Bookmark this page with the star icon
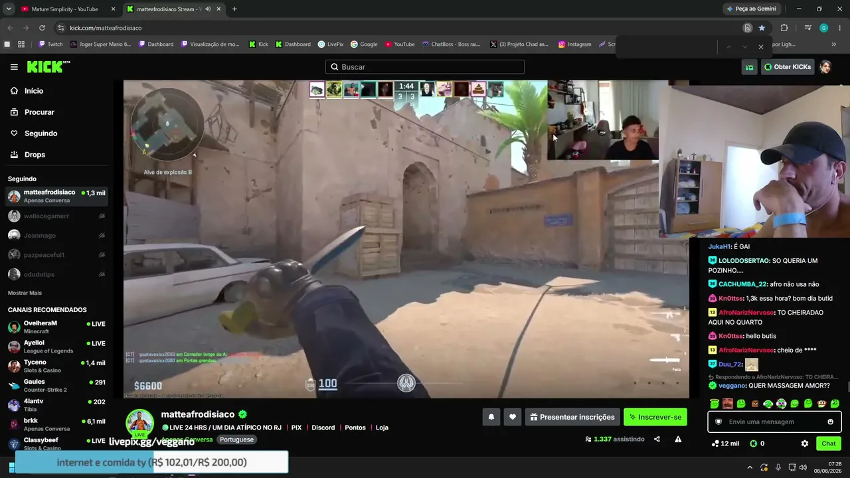Viewport: 850px width, 478px height. coord(762,28)
